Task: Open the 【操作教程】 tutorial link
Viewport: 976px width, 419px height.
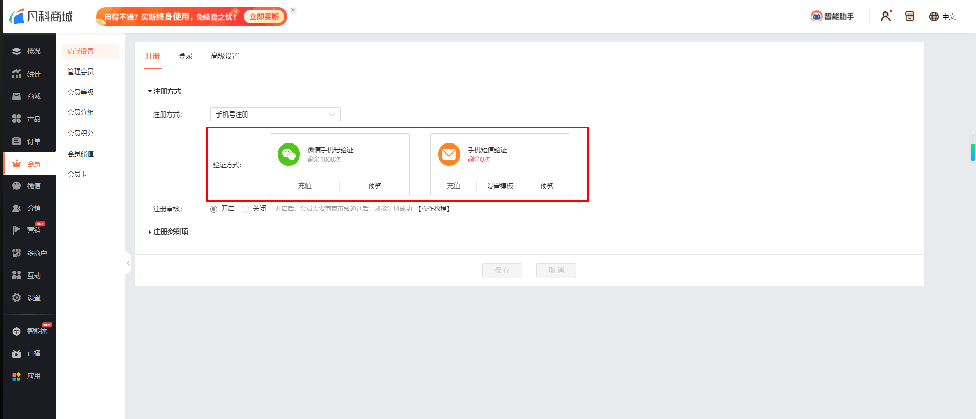Action: [x=434, y=209]
